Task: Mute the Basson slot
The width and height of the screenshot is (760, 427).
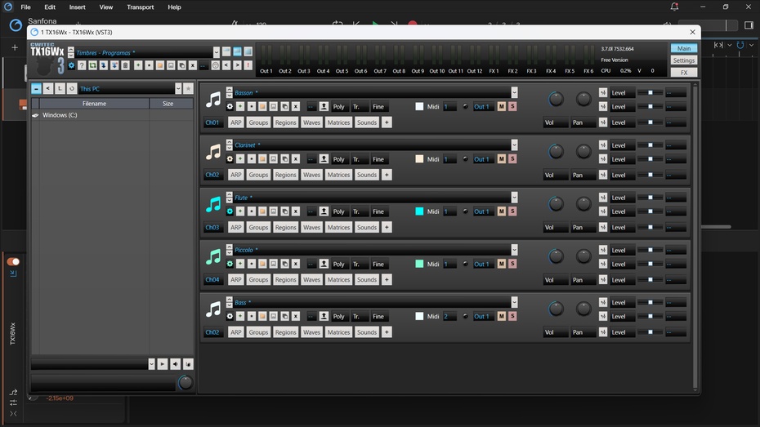Action: tap(502, 106)
